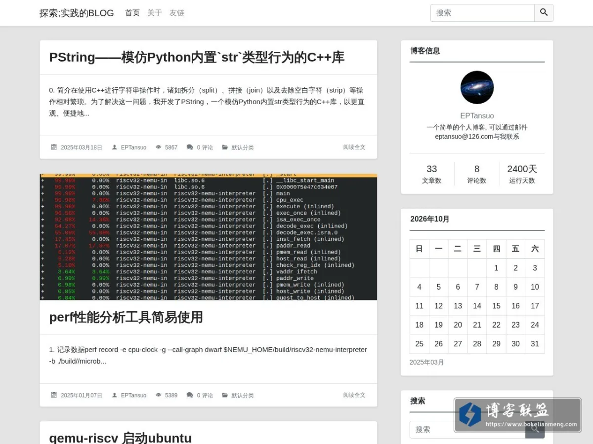The height and width of the screenshot is (444, 593).
Task: Open 默认分类 category in perf post
Action: tap(243, 396)
